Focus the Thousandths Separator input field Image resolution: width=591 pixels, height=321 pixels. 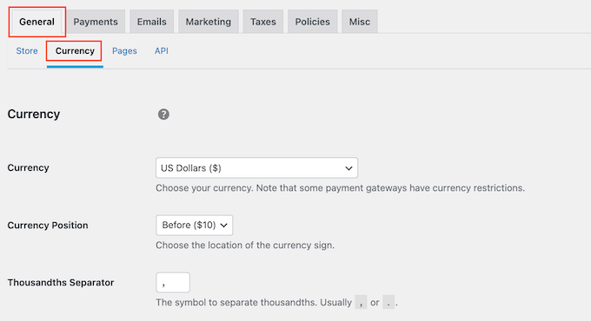point(173,283)
